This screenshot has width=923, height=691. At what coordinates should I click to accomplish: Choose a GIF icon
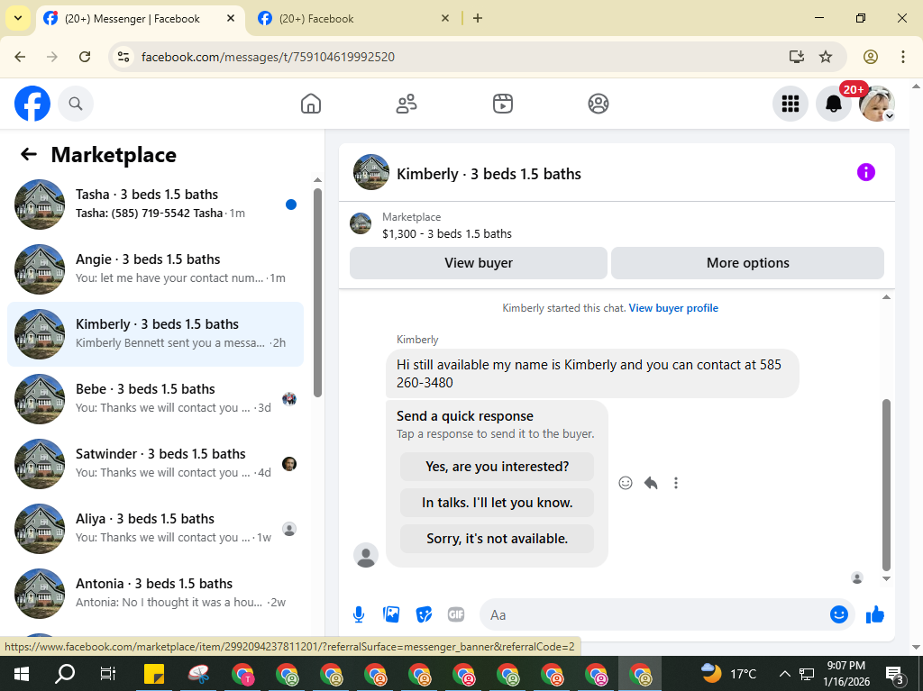[x=456, y=615]
